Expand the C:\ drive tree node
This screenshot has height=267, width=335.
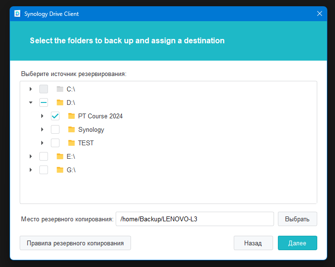(31, 89)
